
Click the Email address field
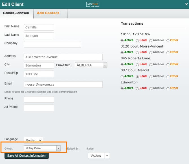(63, 85)
